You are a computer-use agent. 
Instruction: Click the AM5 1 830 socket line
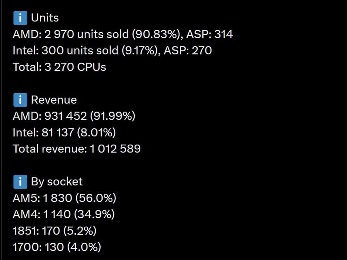tap(65, 198)
